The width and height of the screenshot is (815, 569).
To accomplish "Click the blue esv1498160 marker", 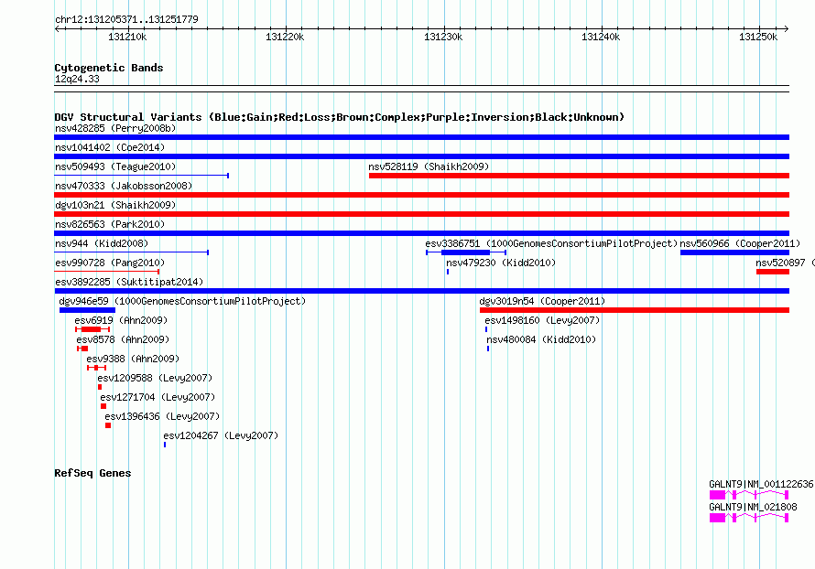I will coord(486,329).
